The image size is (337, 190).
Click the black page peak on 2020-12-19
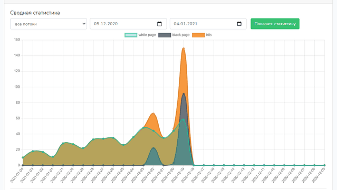(x=184, y=94)
